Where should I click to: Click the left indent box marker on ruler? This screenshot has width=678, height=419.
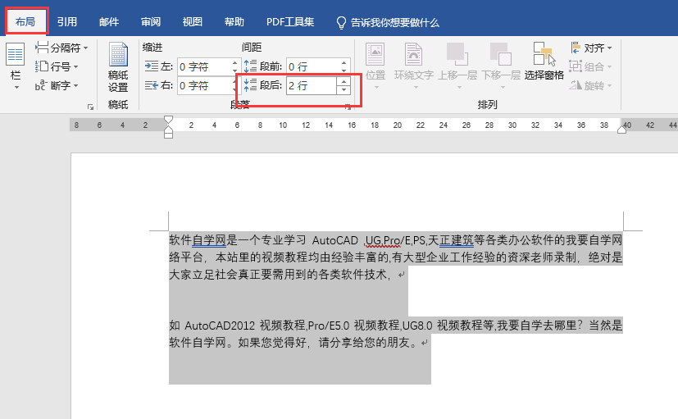click(x=169, y=135)
